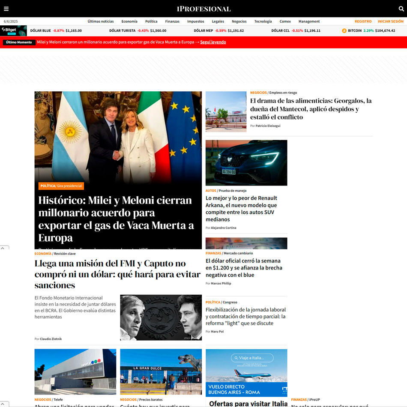This screenshot has height=407, width=407.
Task: Open El dólar oficial cerró headline
Action: 244,268
